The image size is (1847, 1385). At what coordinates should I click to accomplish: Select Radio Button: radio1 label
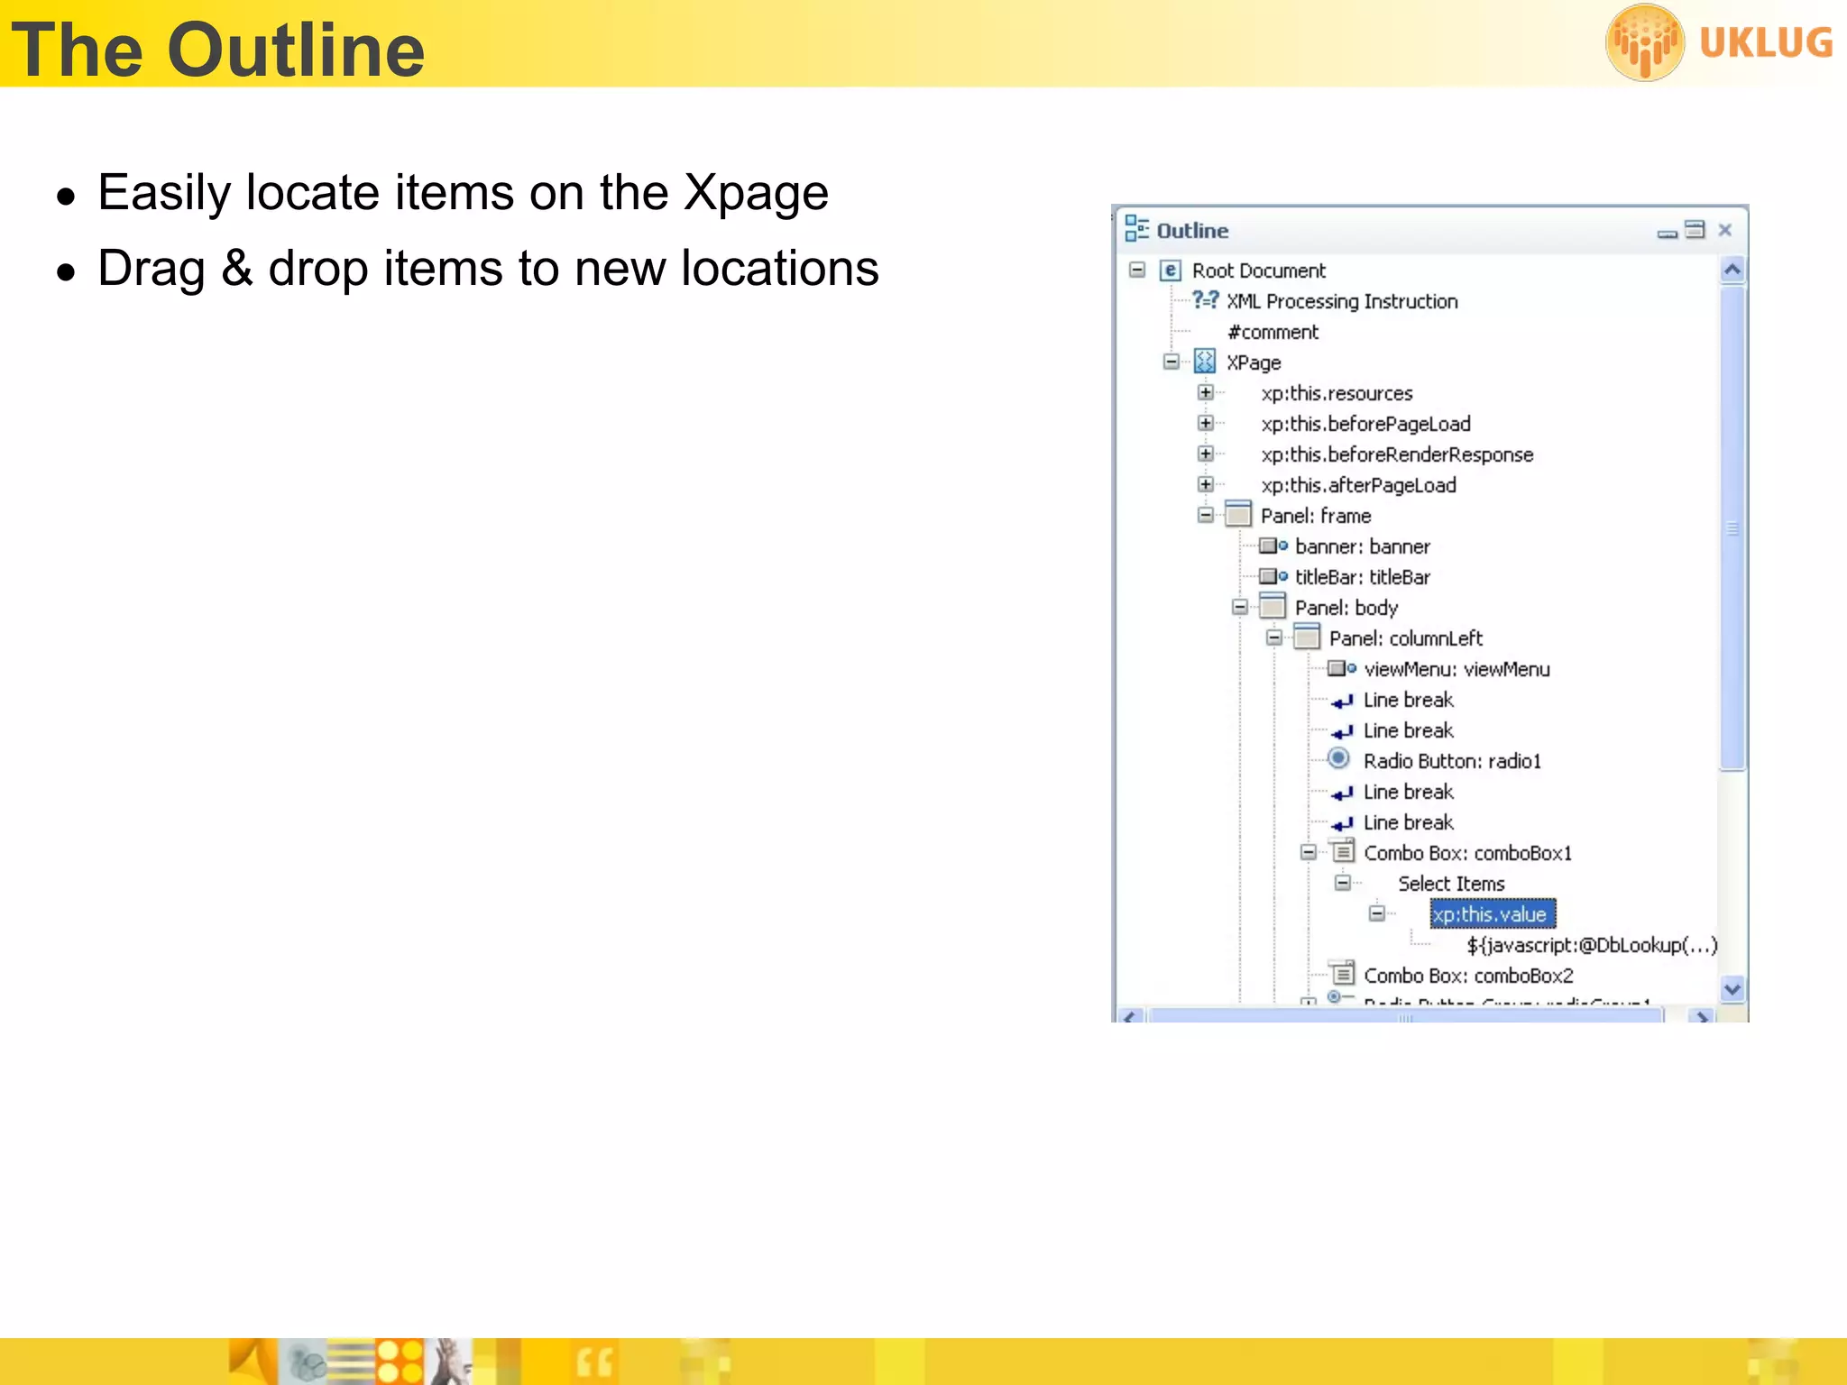point(1452,761)
